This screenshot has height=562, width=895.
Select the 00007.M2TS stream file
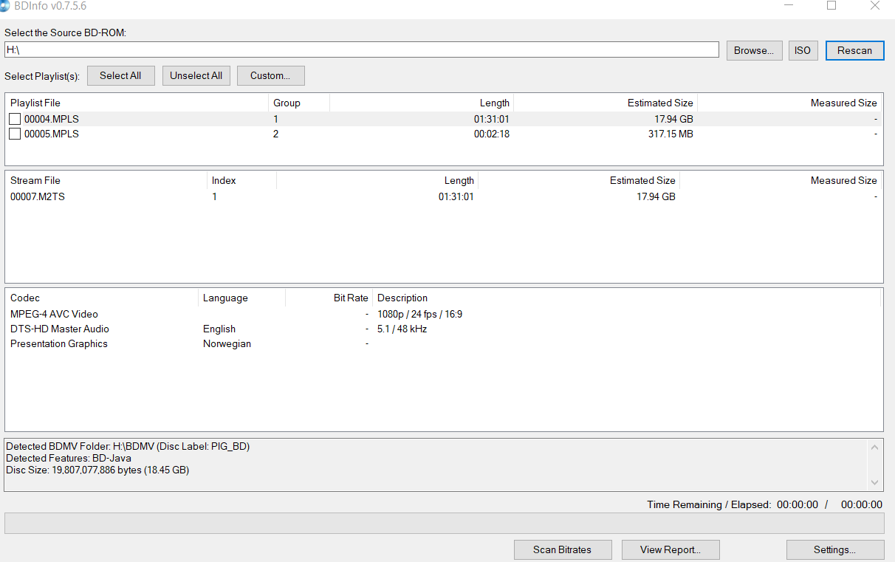(x=444, y=196)
